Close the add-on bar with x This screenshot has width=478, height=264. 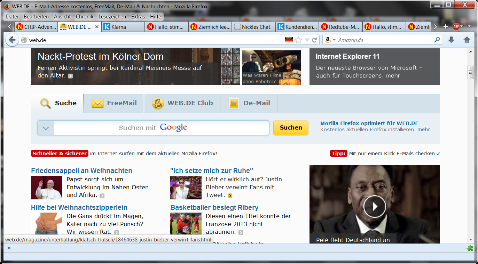(9, 248)
